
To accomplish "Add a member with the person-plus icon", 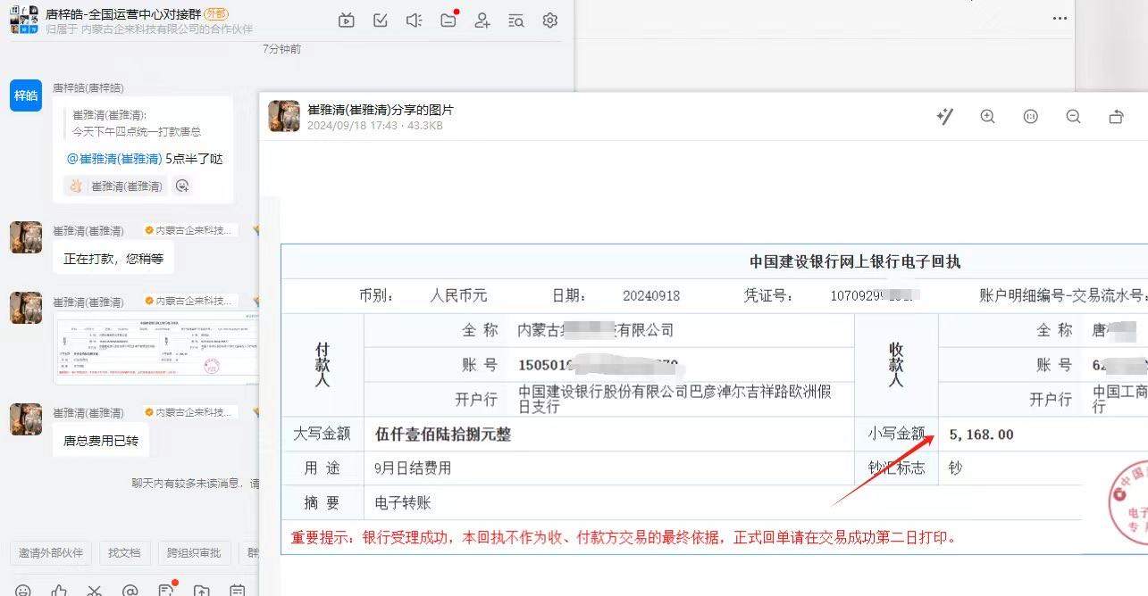I will (x=482, y=21).
